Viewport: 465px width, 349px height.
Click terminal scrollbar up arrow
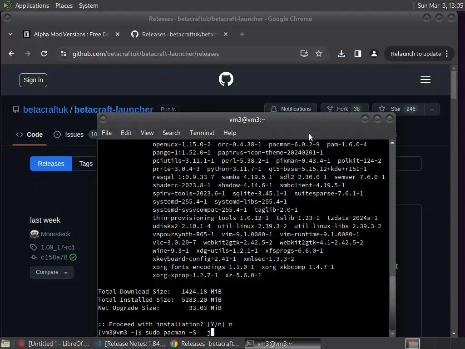click(392, 143)
